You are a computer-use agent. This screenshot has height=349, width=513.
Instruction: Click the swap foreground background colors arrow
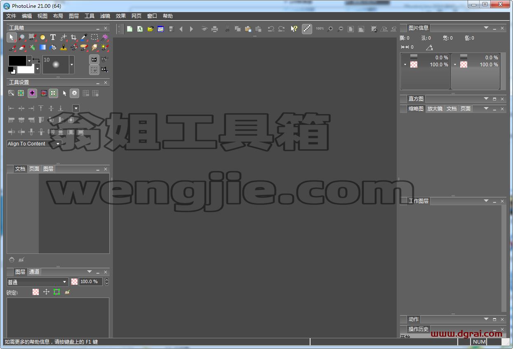[x=36, y=61]
